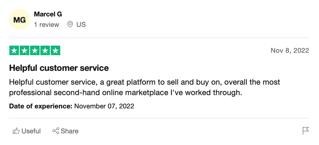Flag this review with the flag icon
Image resolution: width=319 pixels, height=145 pixels.
(305, 130)
